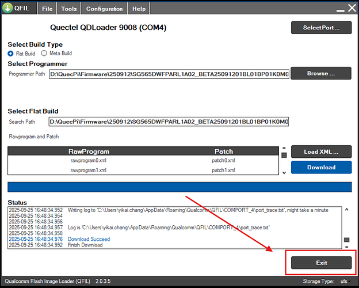Select rawprogram1.xml in the table

(x=89, y=170)
